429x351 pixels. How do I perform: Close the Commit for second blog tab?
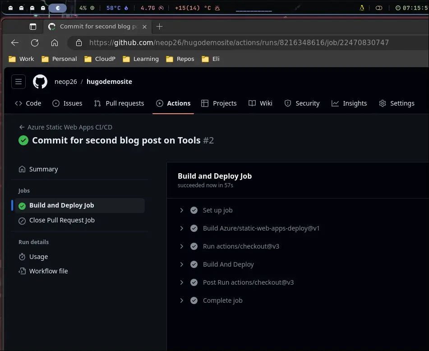[x=144, y=27]
